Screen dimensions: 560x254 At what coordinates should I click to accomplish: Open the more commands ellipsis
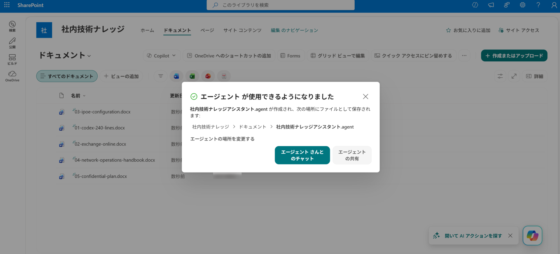pyautogui.click(x=464, y=56)
